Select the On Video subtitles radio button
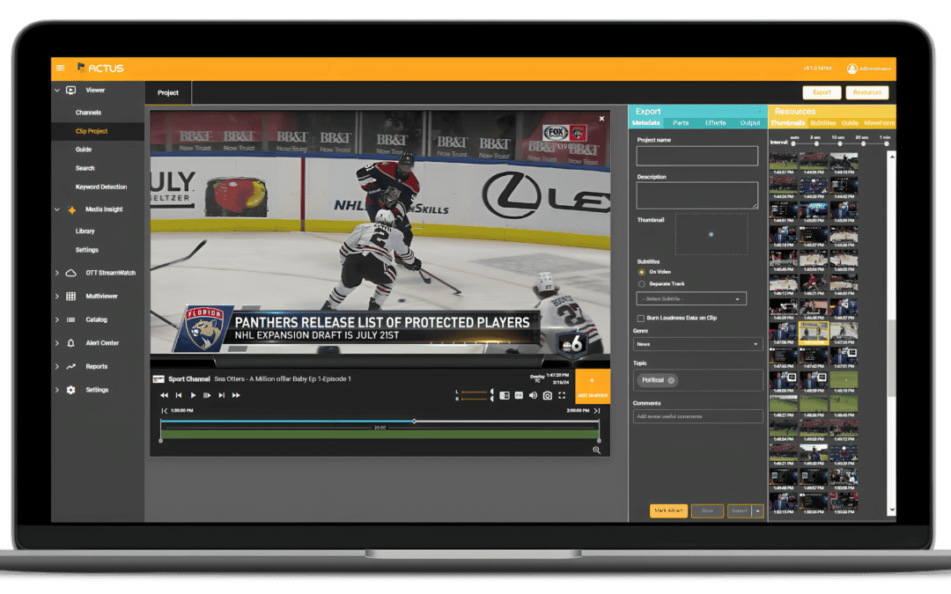The image size is (951, 594). (642, 272)
